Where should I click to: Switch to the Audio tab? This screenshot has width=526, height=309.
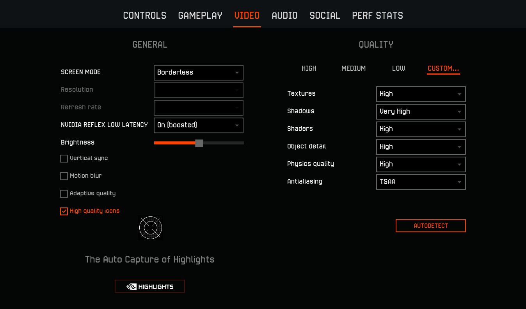(284, 16)
